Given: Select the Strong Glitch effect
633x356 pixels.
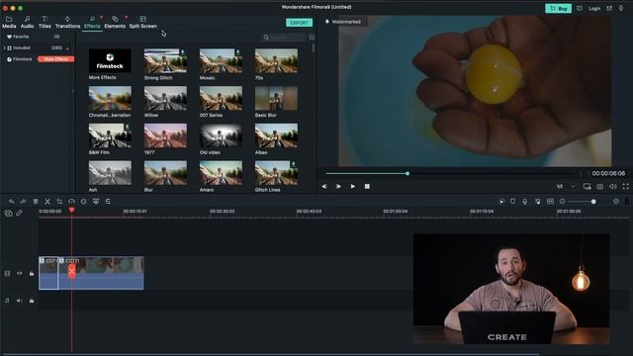Looking at the screenshot, I should [165, 60].
